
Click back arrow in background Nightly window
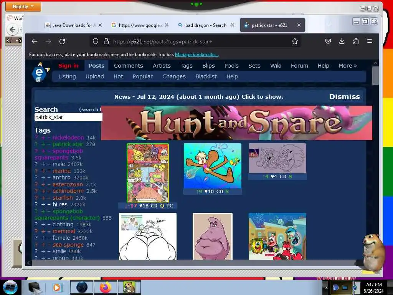[x=13, y=30]
